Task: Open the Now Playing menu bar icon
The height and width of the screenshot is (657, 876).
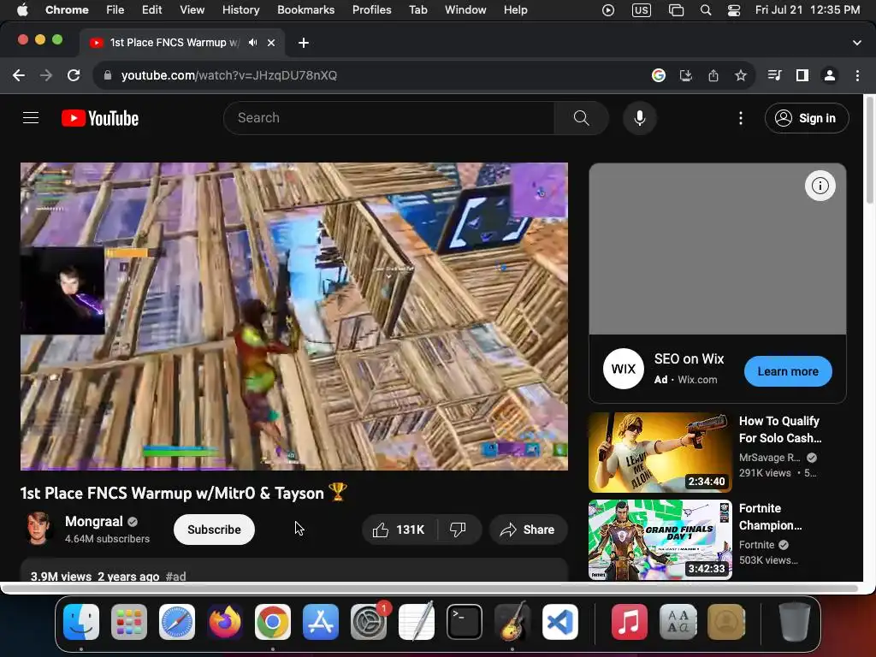Action: click(608, 10)
